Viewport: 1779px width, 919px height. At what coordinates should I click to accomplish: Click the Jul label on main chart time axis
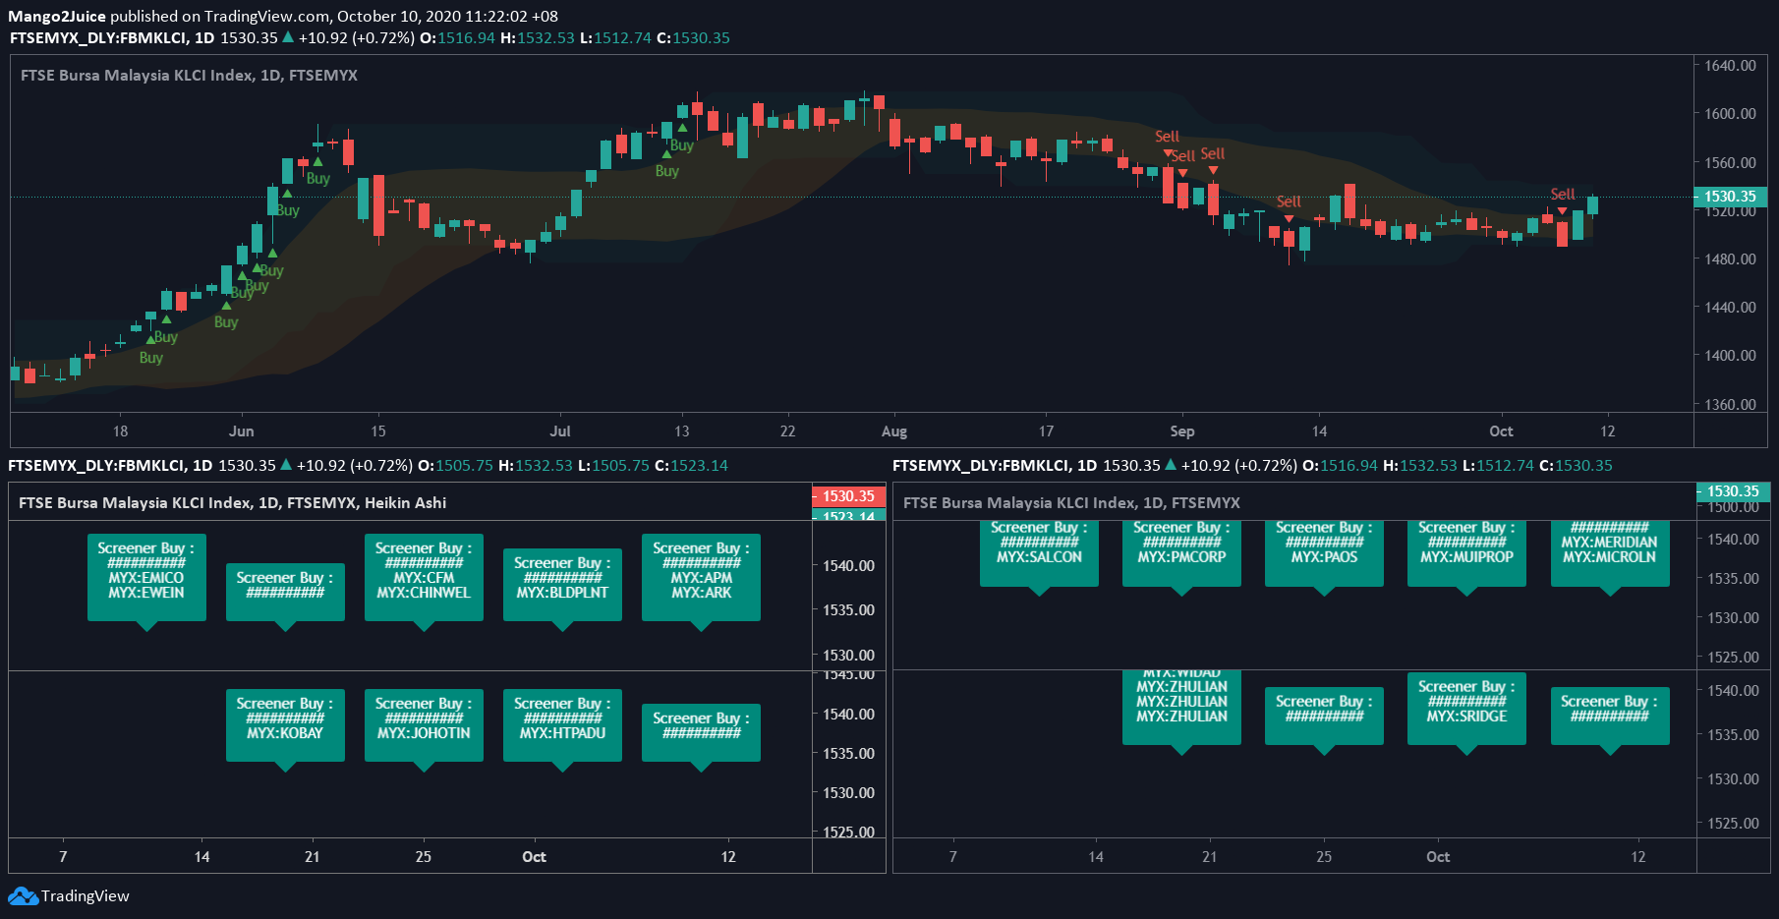click(x=560, y=431)
